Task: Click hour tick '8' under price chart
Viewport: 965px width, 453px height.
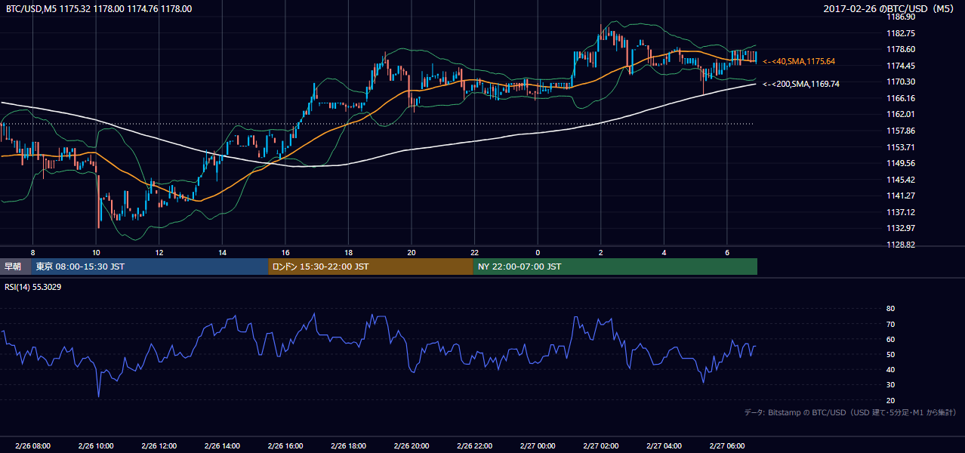Action: click(x=32, y=252)
